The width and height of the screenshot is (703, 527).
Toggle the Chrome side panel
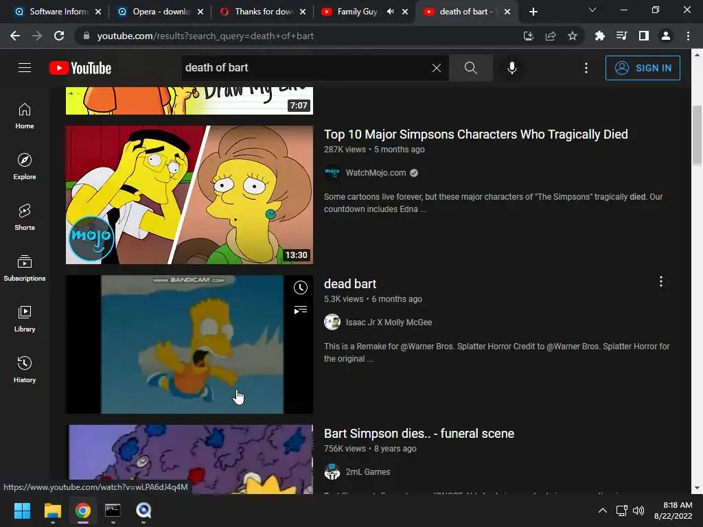pos(644,36)
